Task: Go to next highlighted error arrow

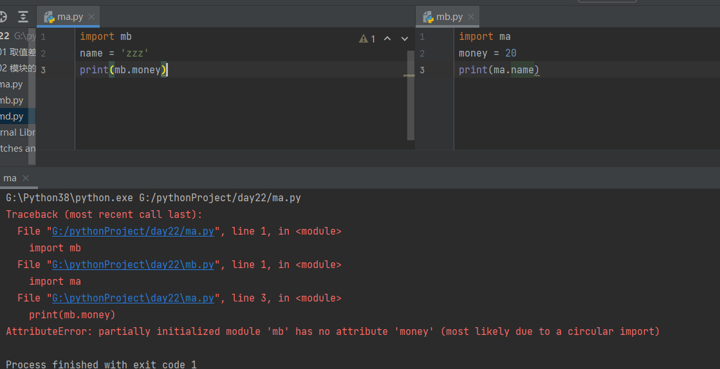Action: [x=405, y=39]
